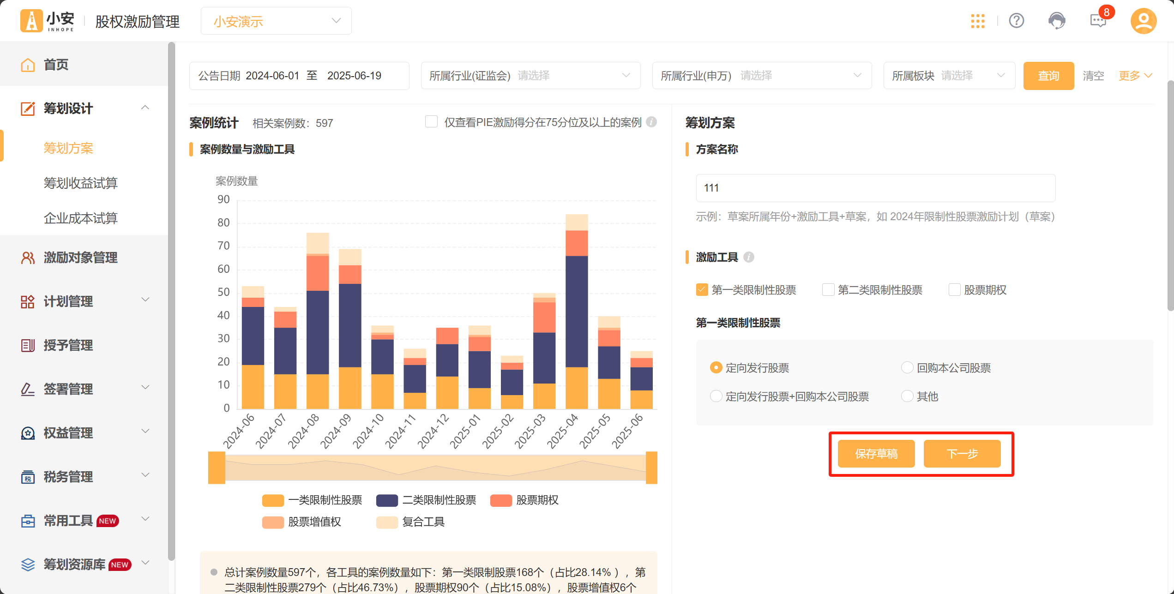Click end date 2025-06-19 field

[x=354, y=76]
